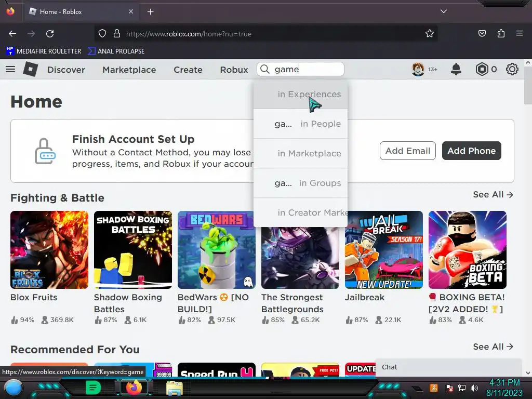
Task: Open the Chat panel bar
Action: coord(448,367)
